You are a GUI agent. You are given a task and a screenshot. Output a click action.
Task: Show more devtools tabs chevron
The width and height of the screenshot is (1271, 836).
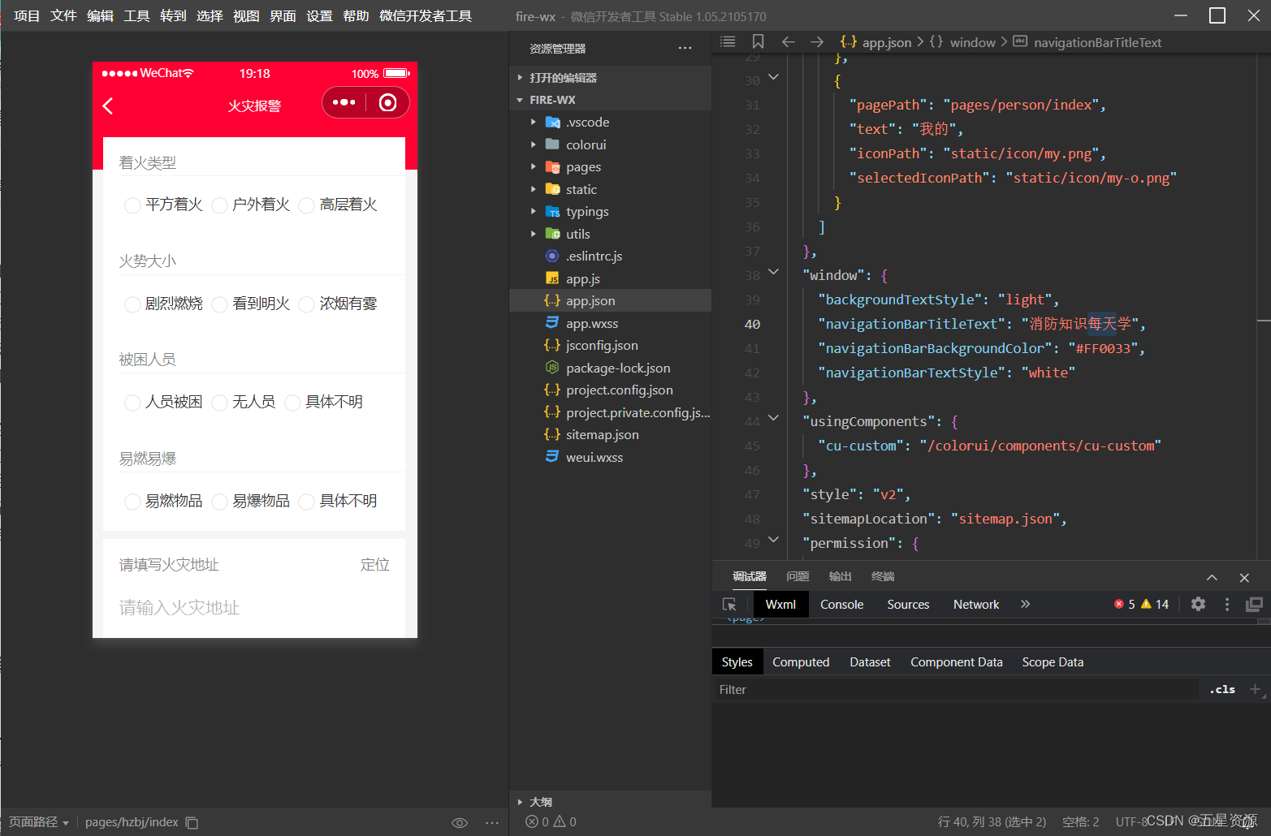point(1026,604)
